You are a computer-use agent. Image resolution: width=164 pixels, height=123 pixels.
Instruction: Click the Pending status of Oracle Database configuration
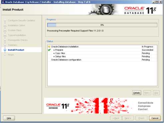[x=146, y=60]
